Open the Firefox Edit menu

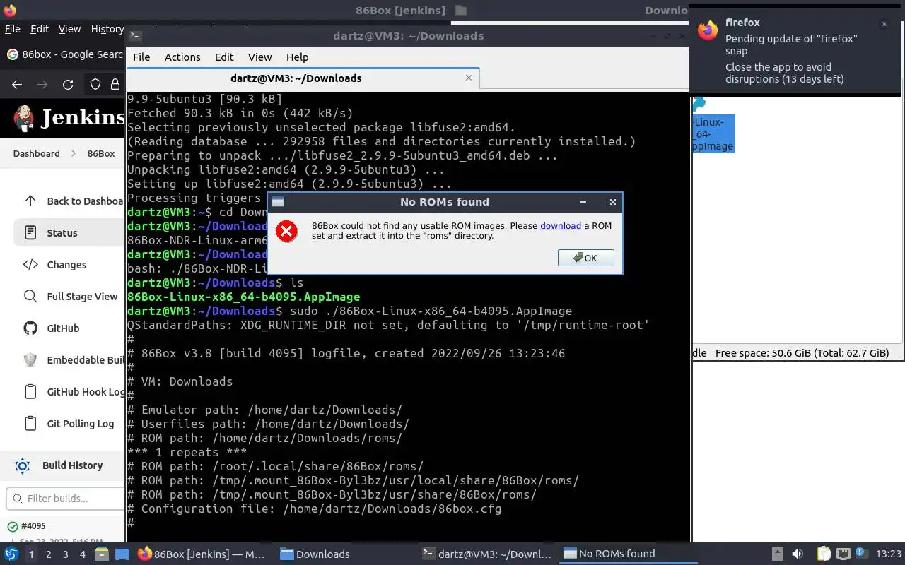(40, 29)
